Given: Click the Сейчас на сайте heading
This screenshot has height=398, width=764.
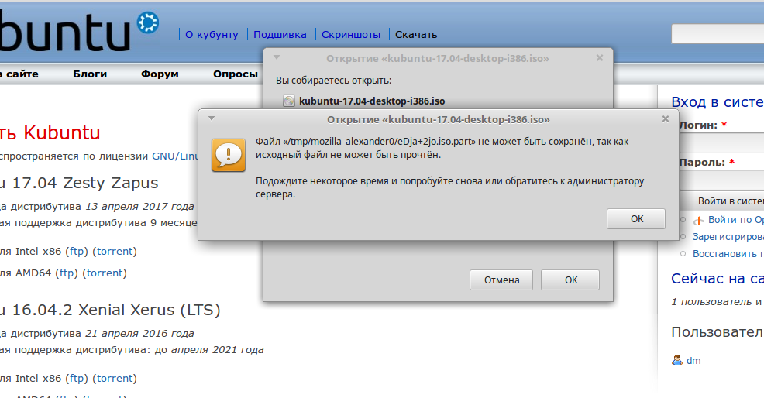Looking at the screenshot, I should (718, 279).
